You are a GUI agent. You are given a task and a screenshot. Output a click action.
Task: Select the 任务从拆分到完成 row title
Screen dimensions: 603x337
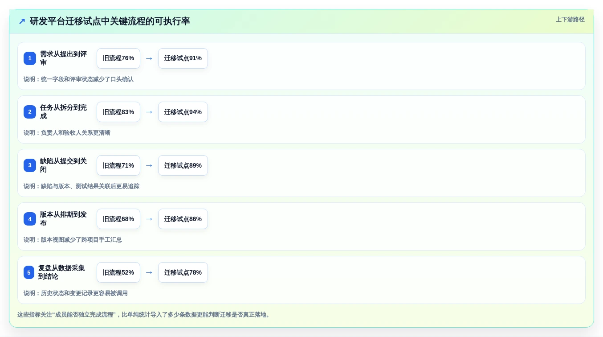[64, 112]
